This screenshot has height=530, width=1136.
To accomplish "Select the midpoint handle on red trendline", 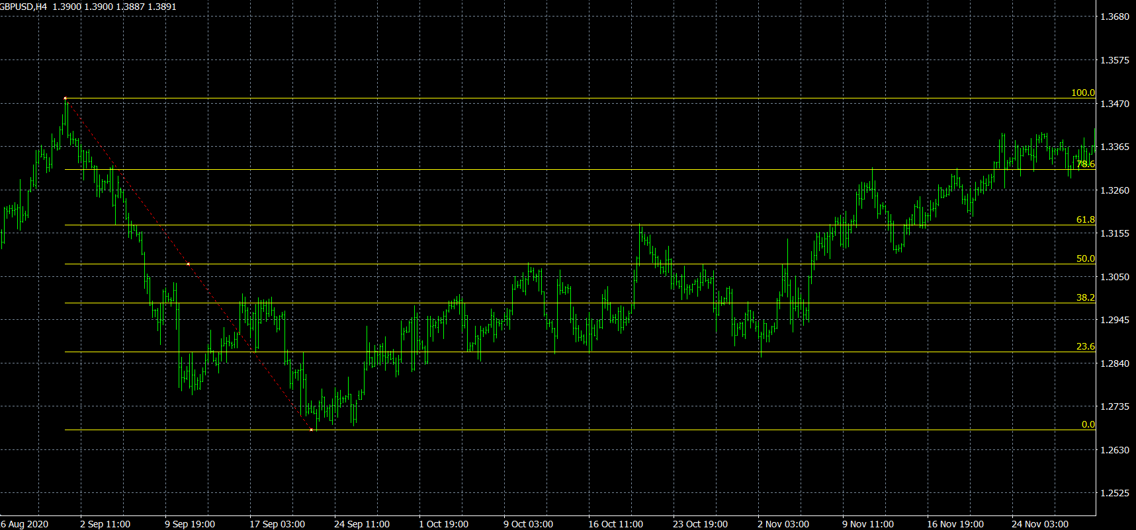I will (189, 264).
